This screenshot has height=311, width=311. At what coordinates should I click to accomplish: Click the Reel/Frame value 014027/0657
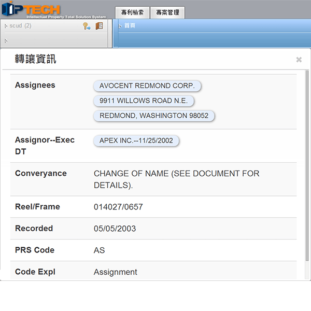(x=118, y=207)
